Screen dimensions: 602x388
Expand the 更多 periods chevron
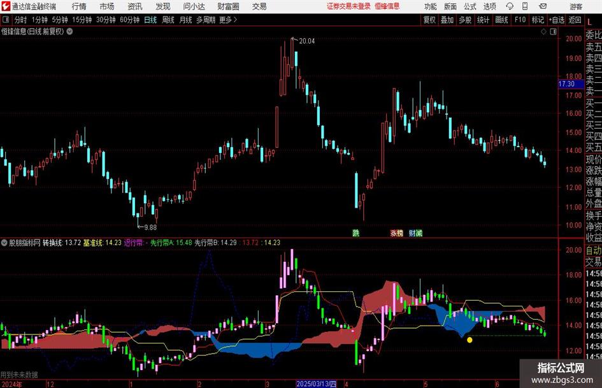click(235, 20)
